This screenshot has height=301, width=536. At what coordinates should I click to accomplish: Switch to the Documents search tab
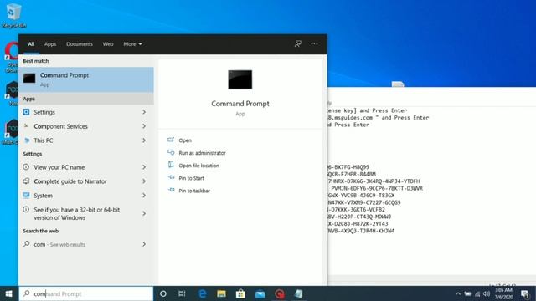pos(80,44)
